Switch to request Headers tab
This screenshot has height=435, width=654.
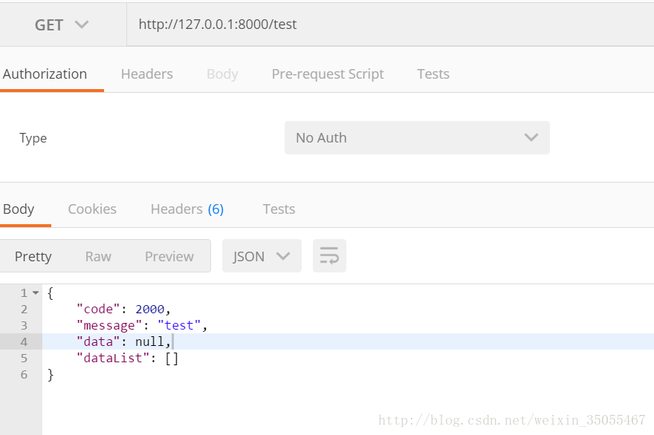click(147, 74)
